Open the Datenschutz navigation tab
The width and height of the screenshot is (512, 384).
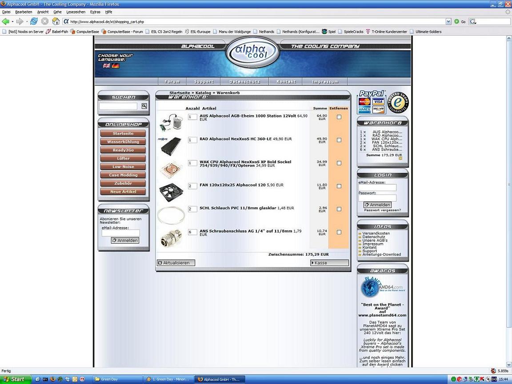point(244,82)
